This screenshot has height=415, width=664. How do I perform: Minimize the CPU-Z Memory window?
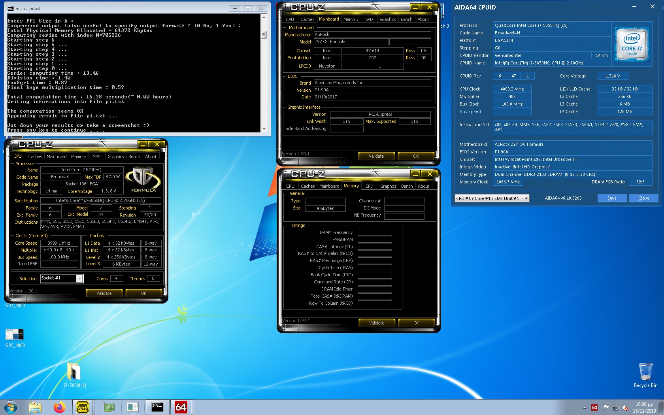[415, 174]
